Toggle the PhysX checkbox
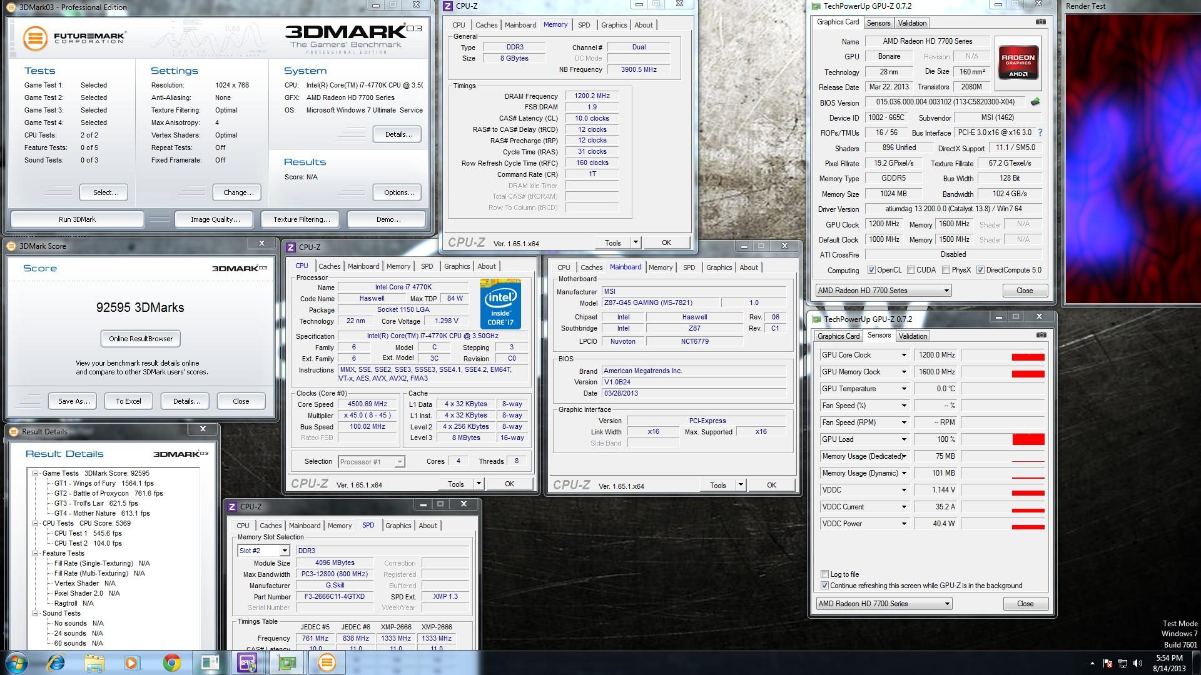The height and width of the screenshot is (675, 1201). (x=946, y=270)
